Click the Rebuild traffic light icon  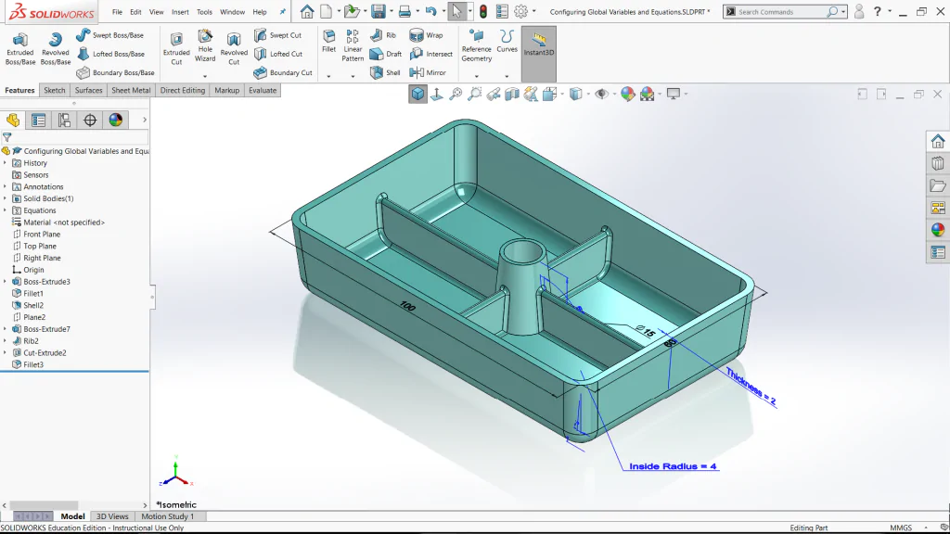pyautogui.click(x=483, y=11)
